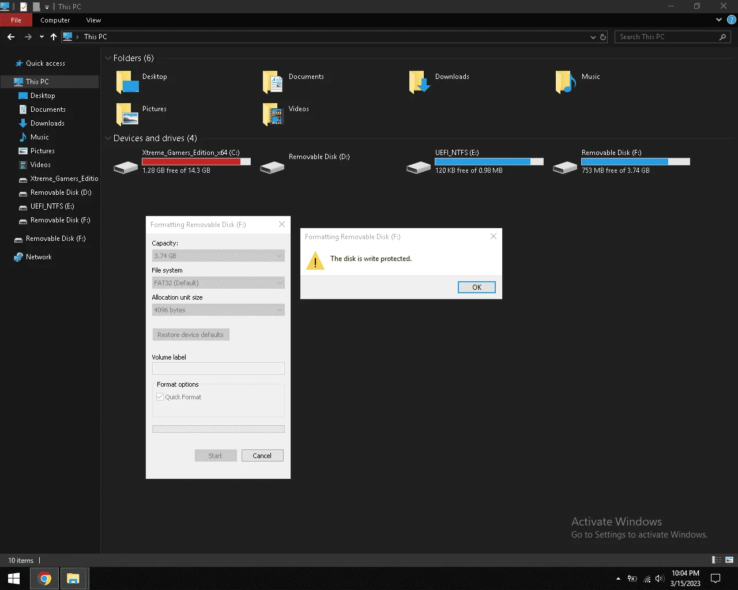738x590 pixels.
Task: Open the Computer ribbon tab
Action: pyautogui.click(x=55, y=20)
